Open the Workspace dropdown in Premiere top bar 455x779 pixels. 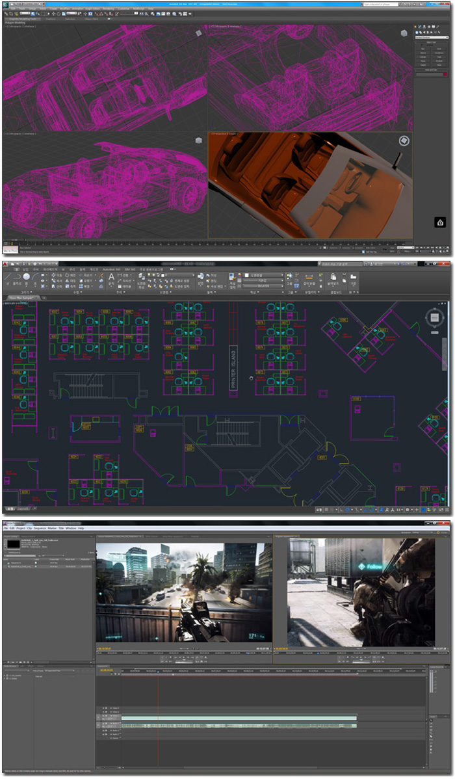click(424, 533)
